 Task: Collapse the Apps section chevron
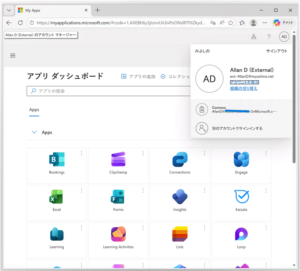coord(34,132)
